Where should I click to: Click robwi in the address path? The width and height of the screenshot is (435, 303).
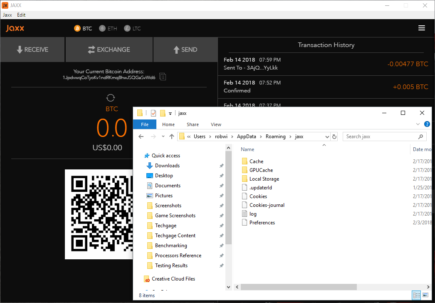tap(221, 137)
